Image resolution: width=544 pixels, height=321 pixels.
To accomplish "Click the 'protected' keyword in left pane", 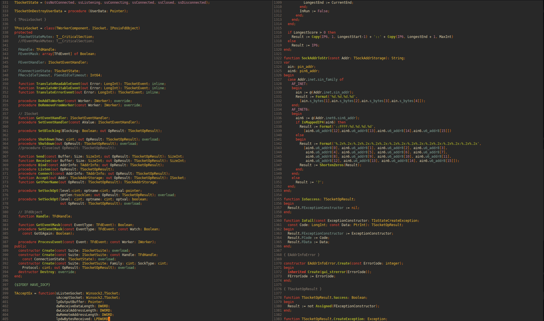I will coord(23,32).
